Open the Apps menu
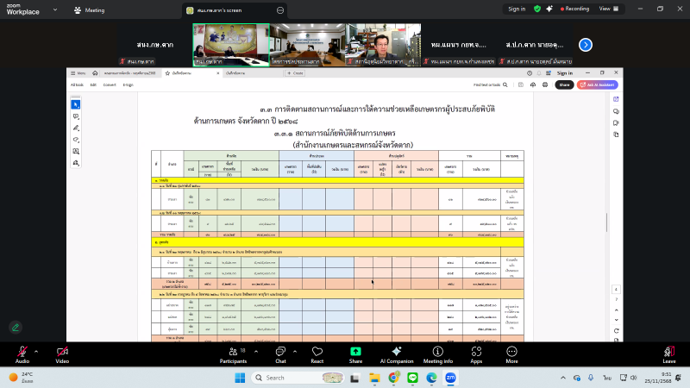Image resolution: width=690 pixels, height=388 pixels. point(476,352)
